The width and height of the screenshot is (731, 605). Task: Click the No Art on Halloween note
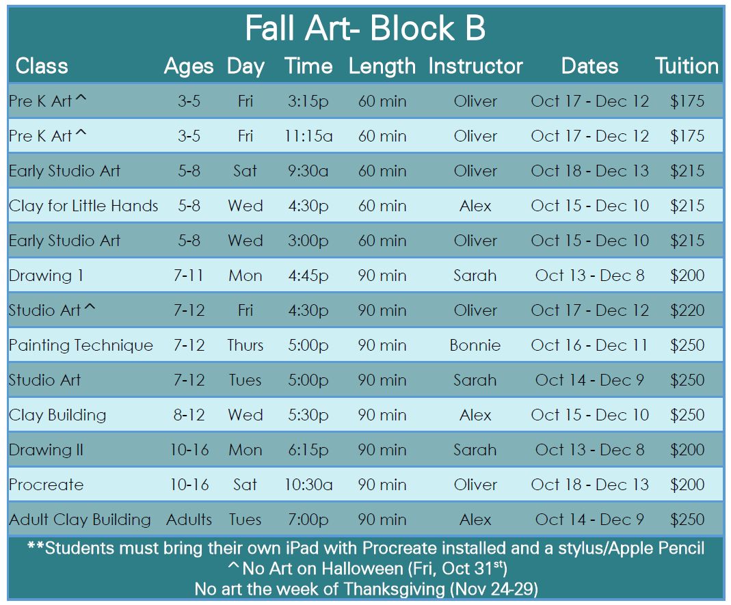point(365,568)
